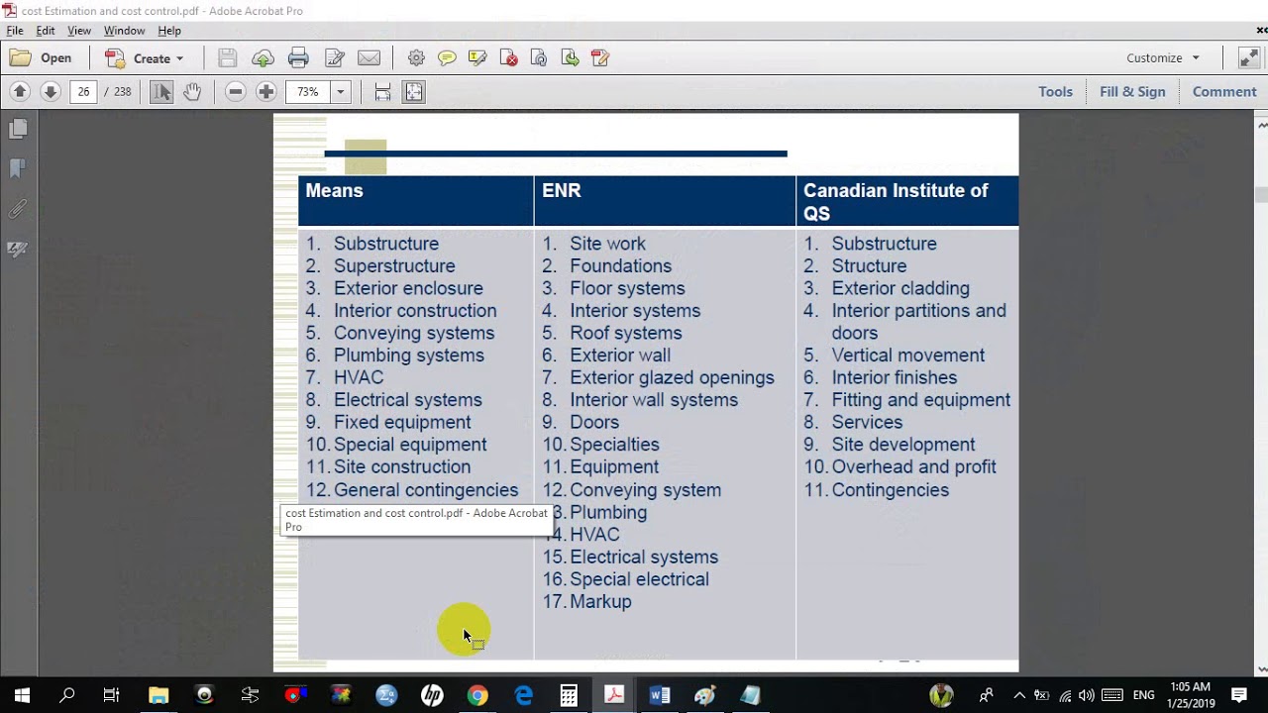Open the Window menu
1268x713 pixels.
click(x=125, y=31)
